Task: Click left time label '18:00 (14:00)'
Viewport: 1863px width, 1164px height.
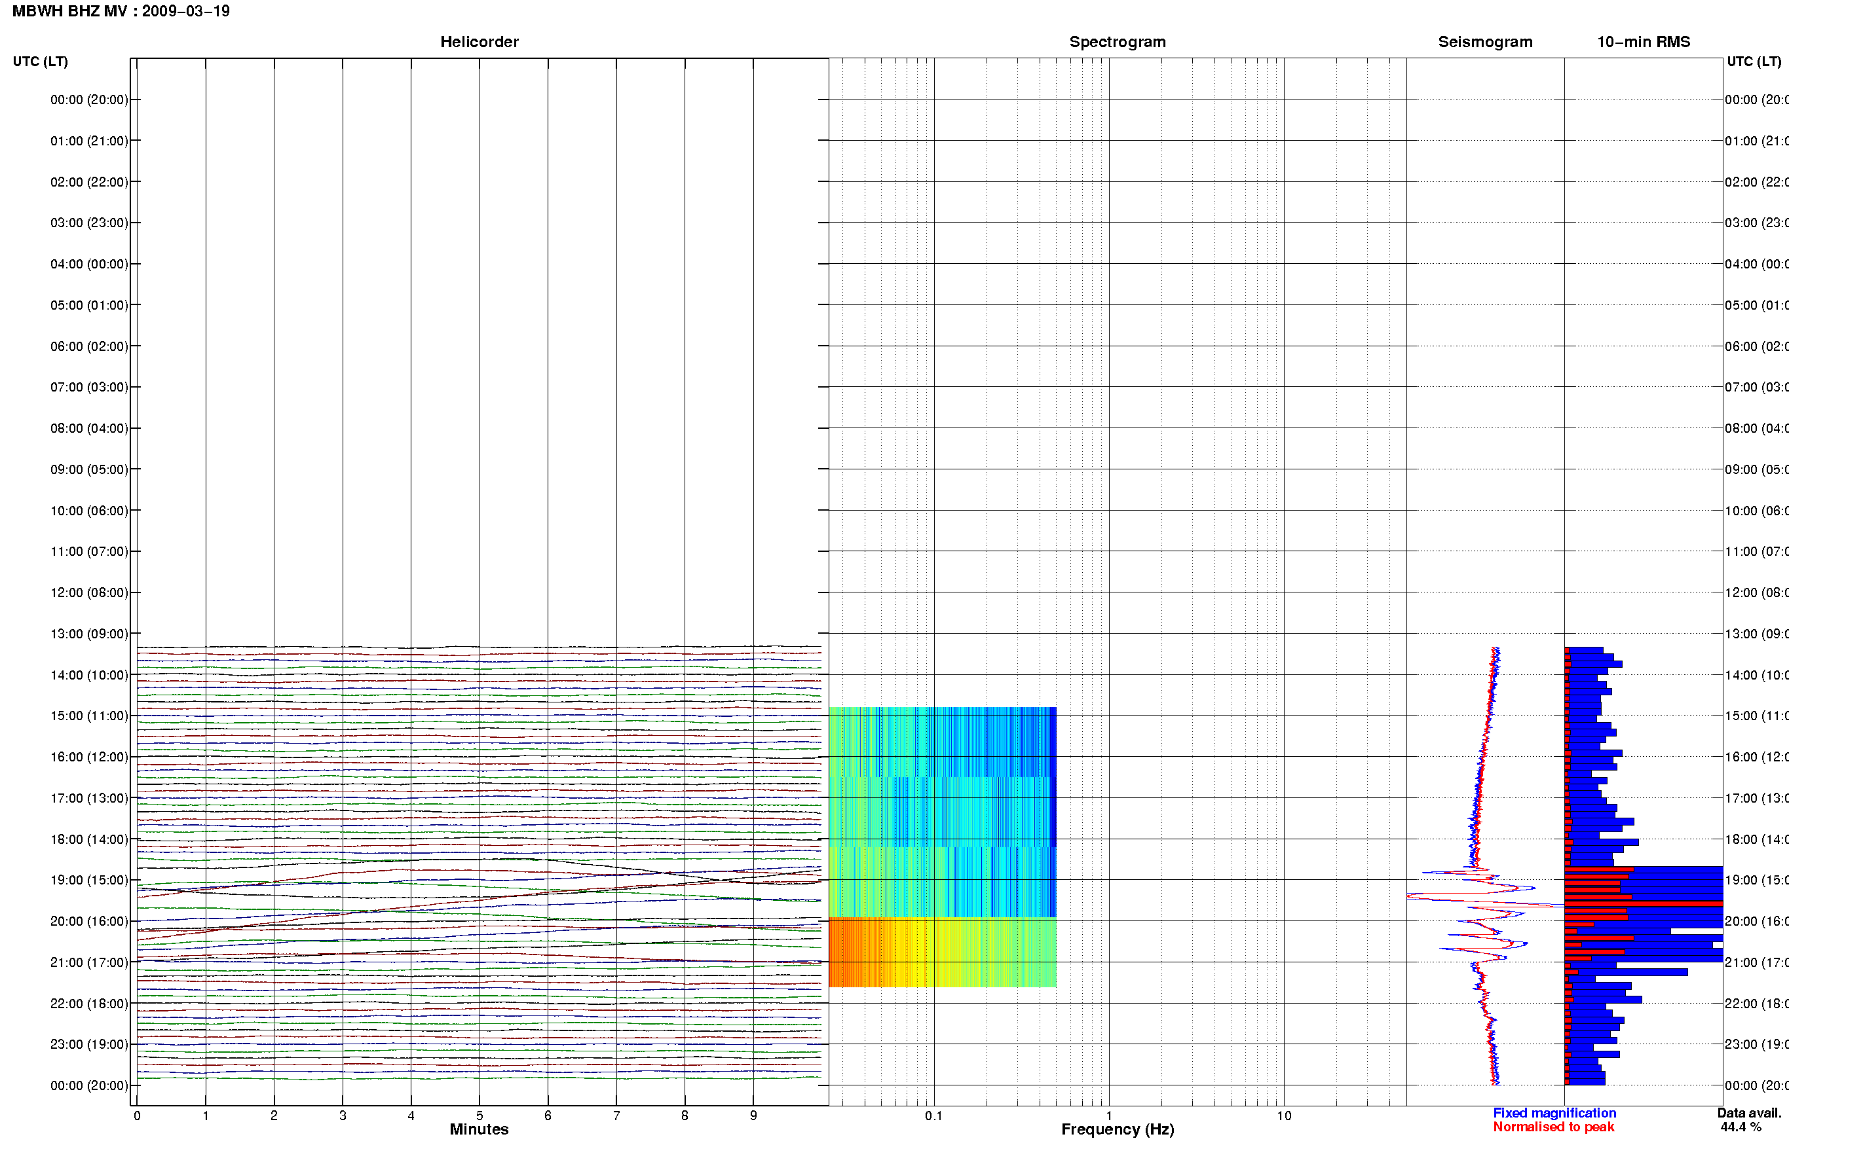Action: point(89,839)
